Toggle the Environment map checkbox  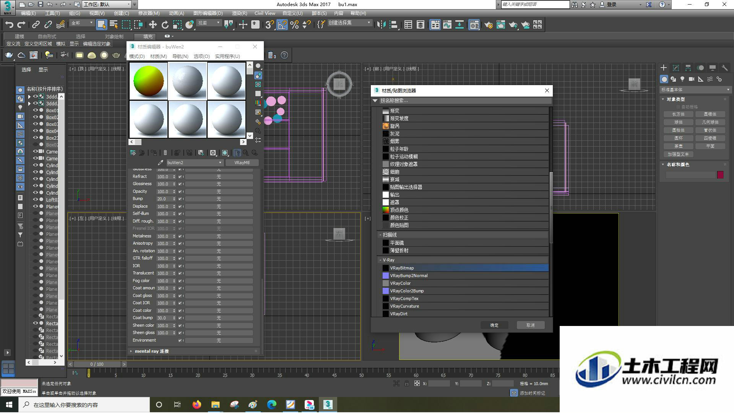[180, 340]
